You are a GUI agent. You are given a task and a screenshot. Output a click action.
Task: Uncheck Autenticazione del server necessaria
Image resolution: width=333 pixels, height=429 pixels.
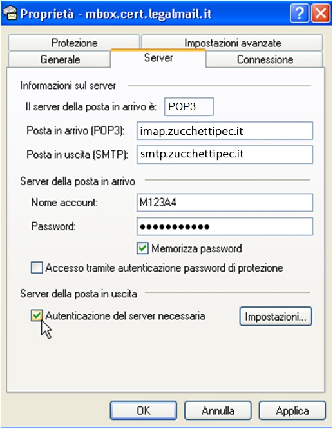pyautogui.click(x=37, y=315)
